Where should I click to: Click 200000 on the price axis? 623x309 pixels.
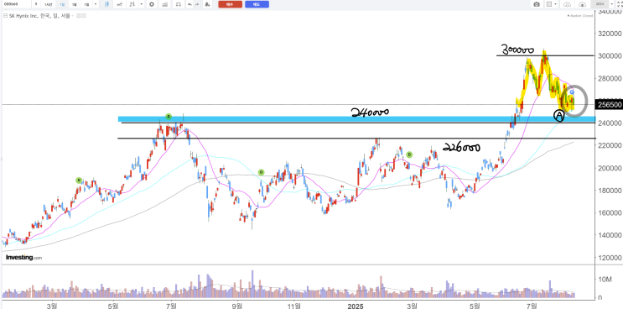(610, 168)
